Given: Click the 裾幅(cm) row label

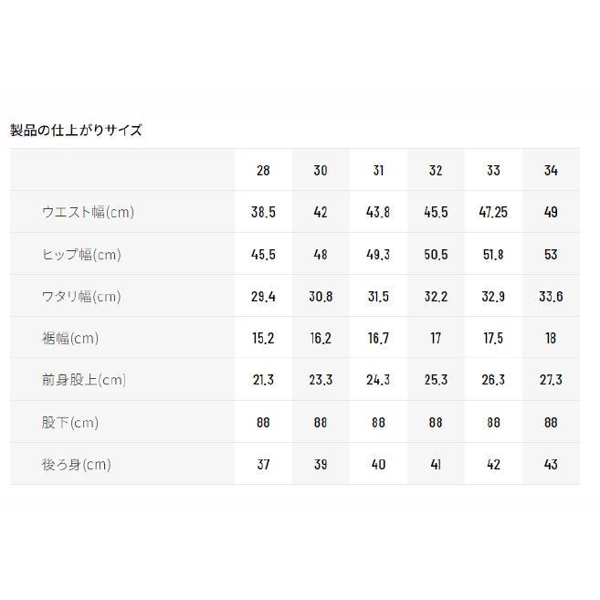Looking at the screenshot, I should pyautogui.click(x=70, y=338).
